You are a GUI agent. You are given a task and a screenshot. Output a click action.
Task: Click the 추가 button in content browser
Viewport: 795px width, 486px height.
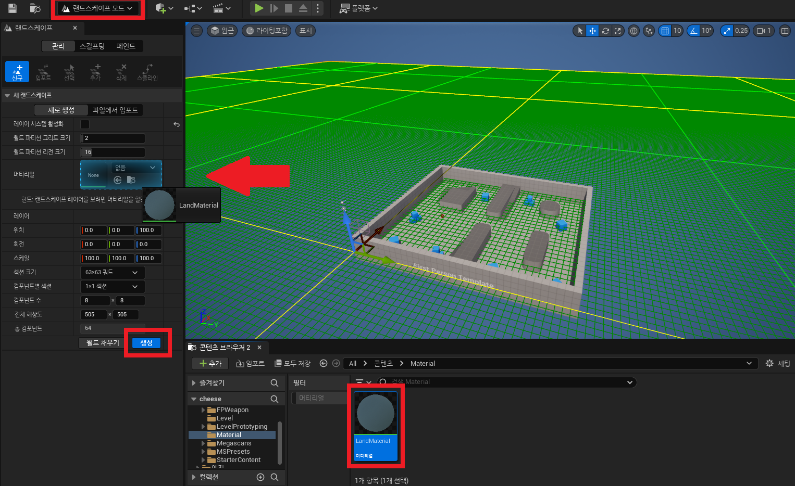click(210, 363)
